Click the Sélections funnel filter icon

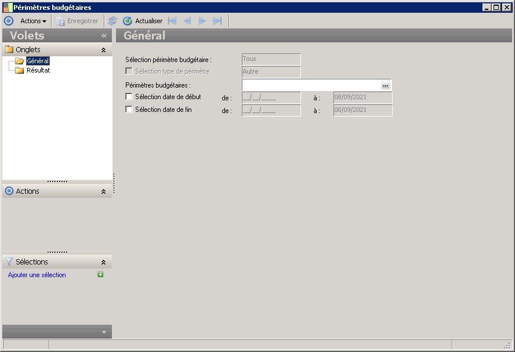click(x=9, y=262)
